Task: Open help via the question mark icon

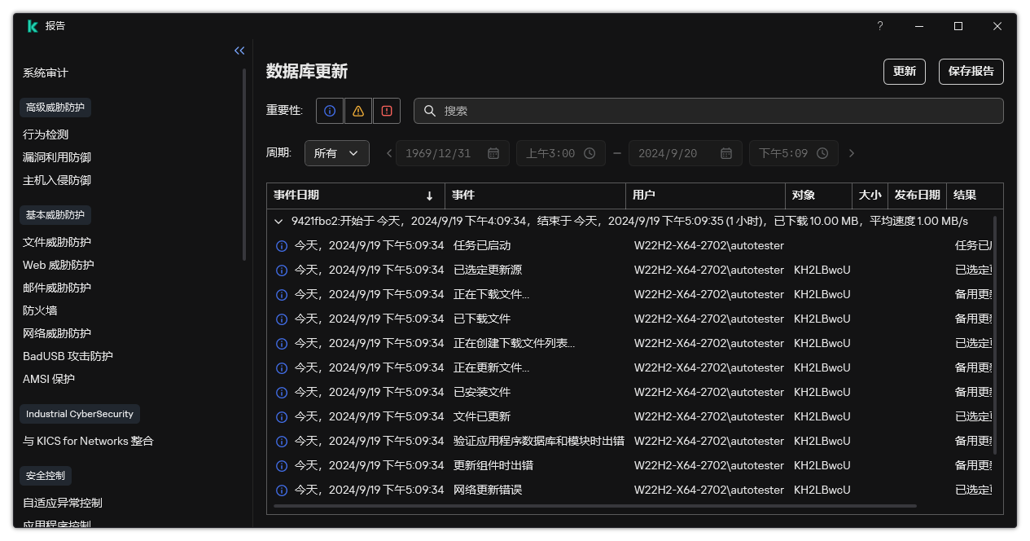Action: [879, 26]
